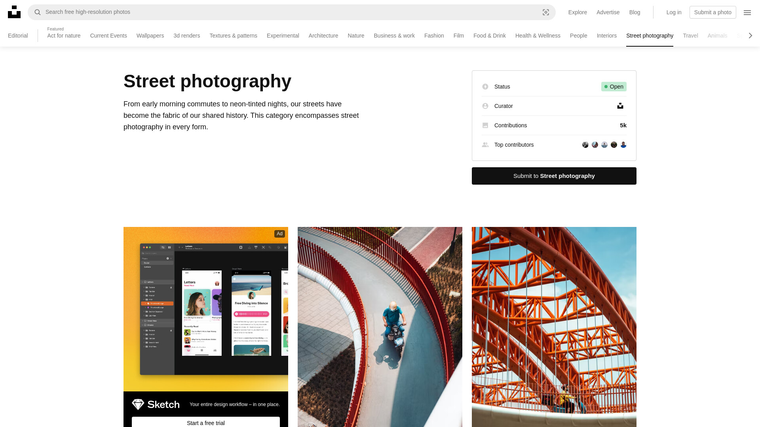The image size is (760, 427).
Task: Click the Unsplash logo home icon
Action: tap(14, 12)
